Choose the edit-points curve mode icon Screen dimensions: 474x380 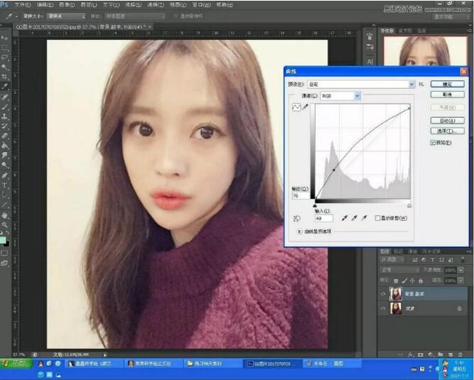pyautogui.click(x=296, y=107)
